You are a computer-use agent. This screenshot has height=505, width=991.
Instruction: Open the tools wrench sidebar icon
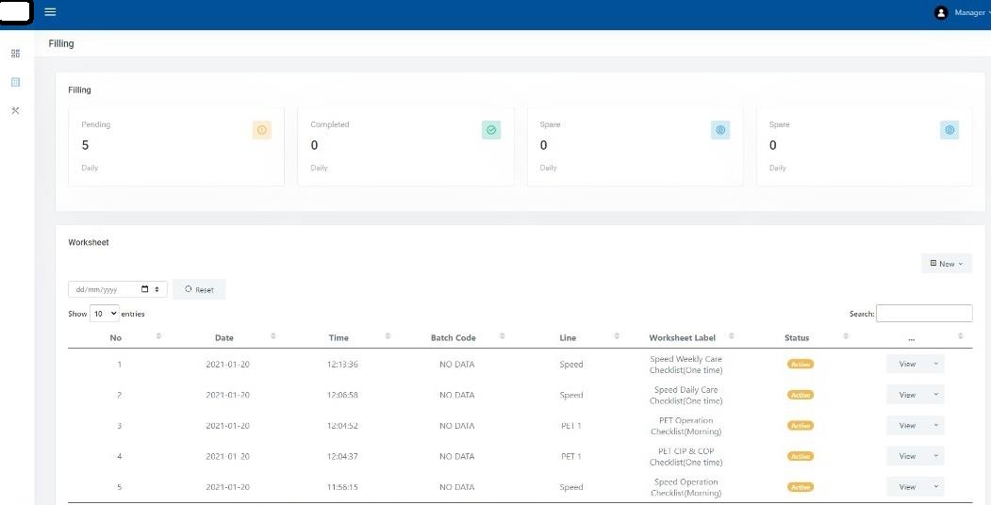pyautogui.click(x=15, y=110)
